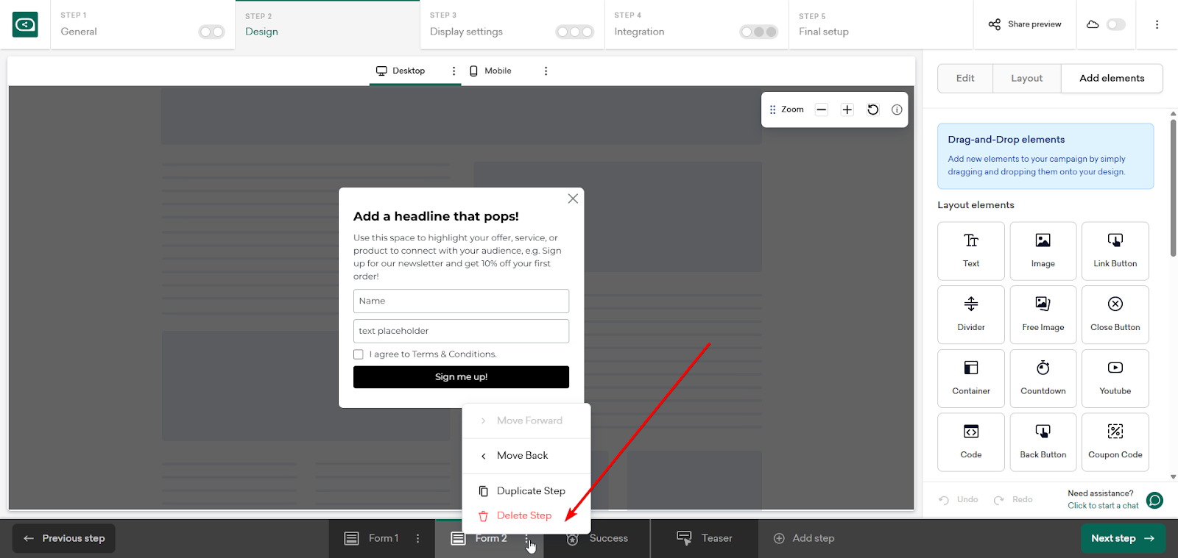Select Delete Step in the menu

[x=523, y=515]
